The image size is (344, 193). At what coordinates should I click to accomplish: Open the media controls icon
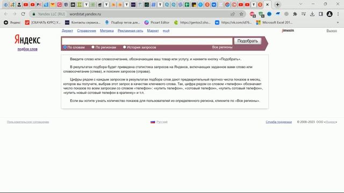pos(303,14)
